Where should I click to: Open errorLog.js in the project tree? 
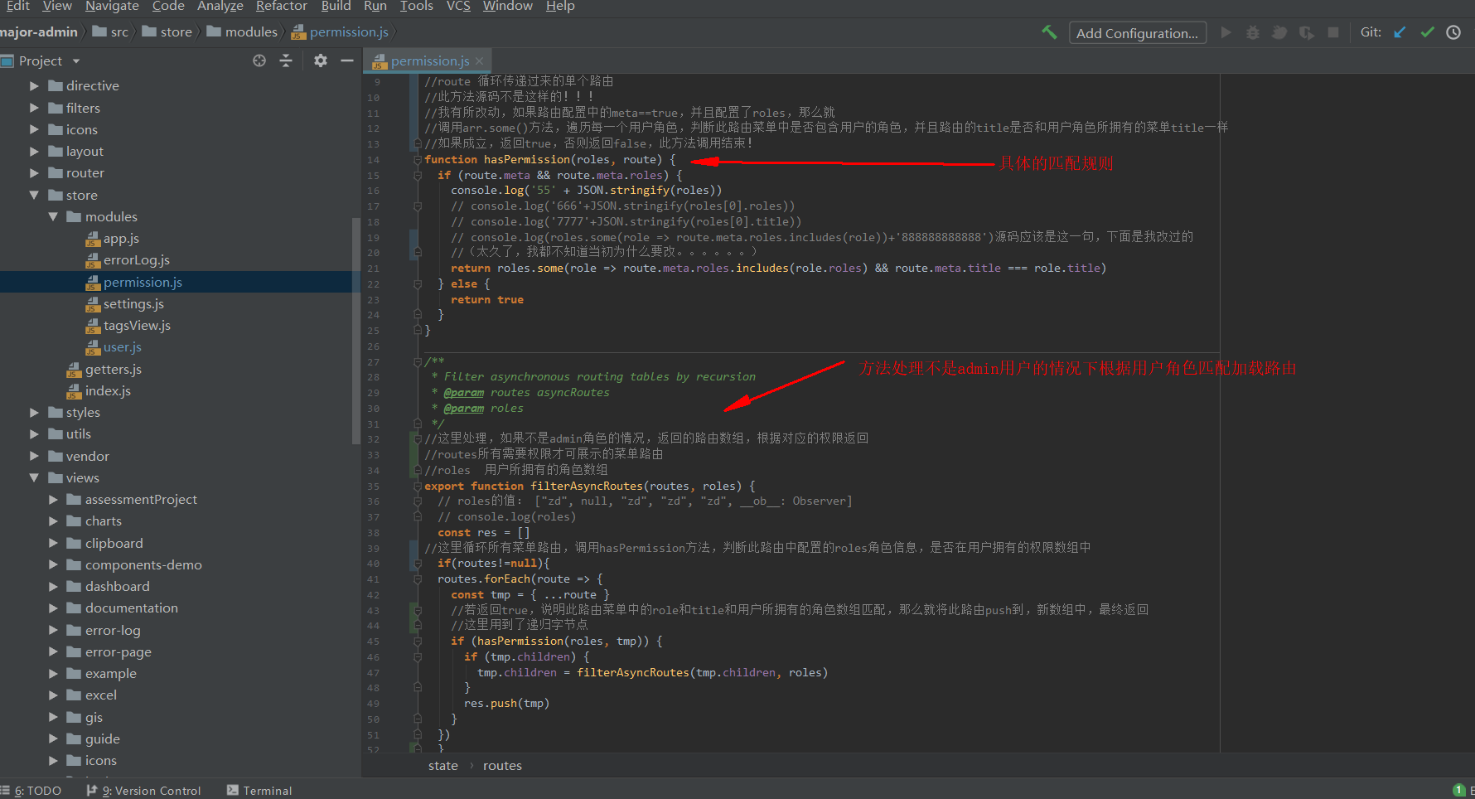click(137, 260)
